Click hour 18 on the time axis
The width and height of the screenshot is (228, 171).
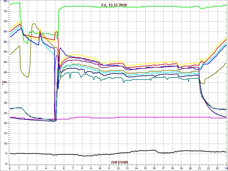pos(172,168)
